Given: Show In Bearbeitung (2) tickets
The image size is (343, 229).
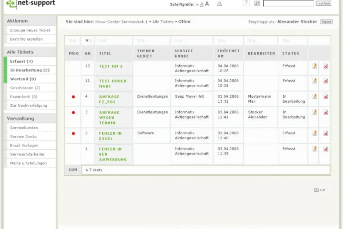Looking at the screenshot, I should coord(30,70).
